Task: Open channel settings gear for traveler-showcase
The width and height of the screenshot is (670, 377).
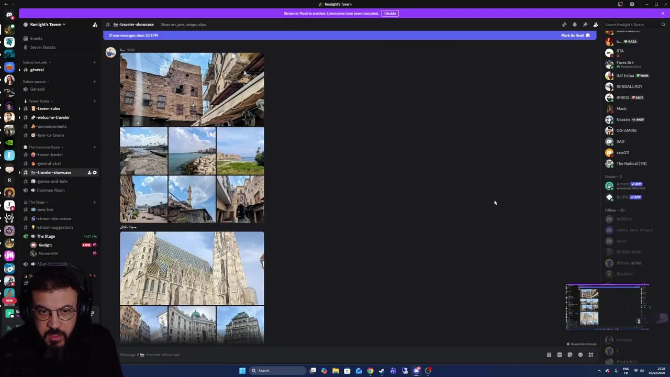Action: (x=95, y=172)
